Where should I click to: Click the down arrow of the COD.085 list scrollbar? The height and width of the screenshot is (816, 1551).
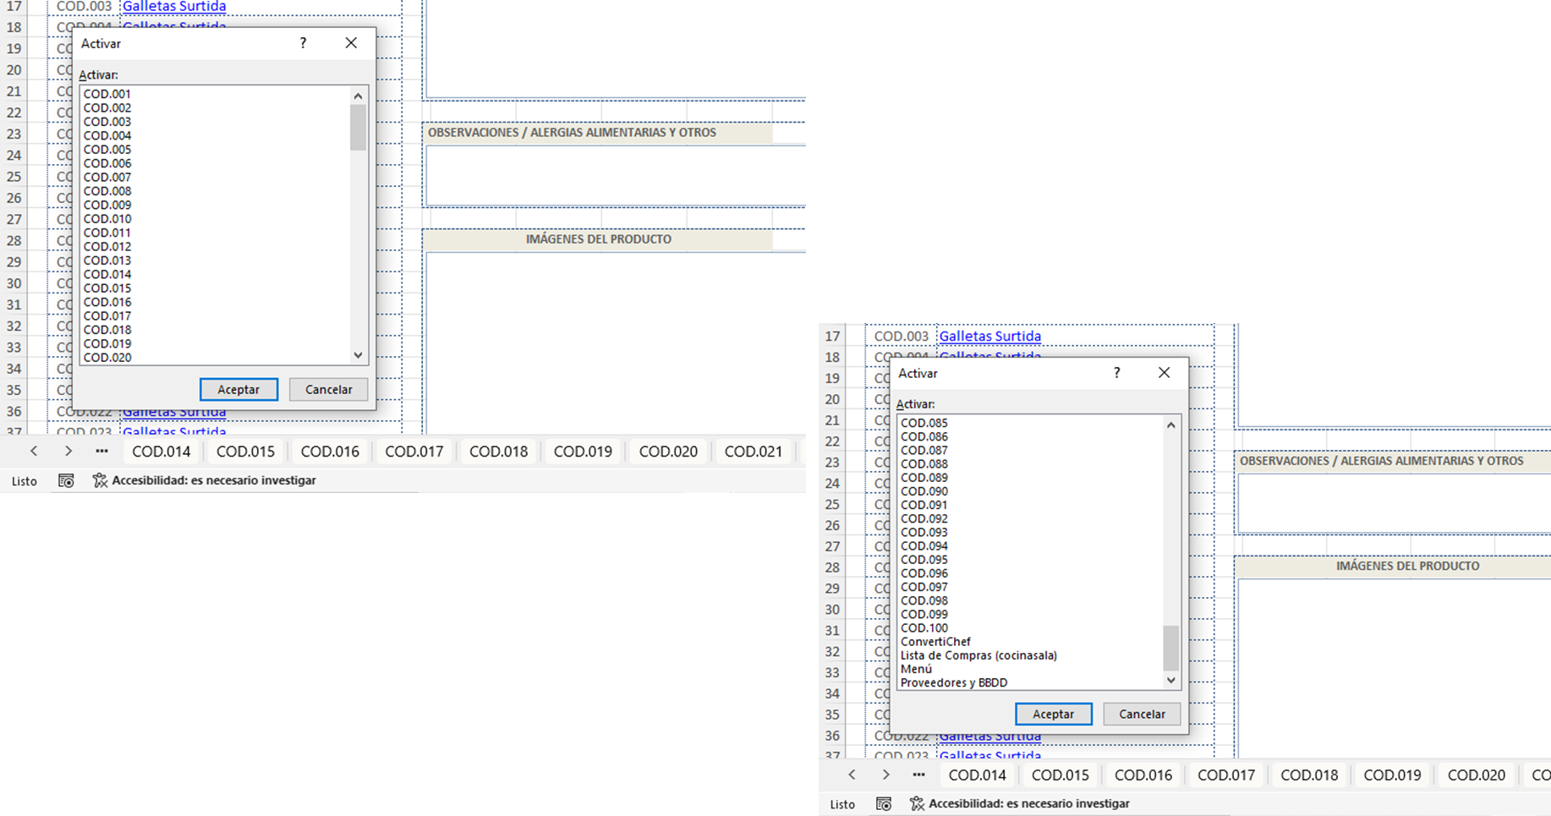[1170, 680]
